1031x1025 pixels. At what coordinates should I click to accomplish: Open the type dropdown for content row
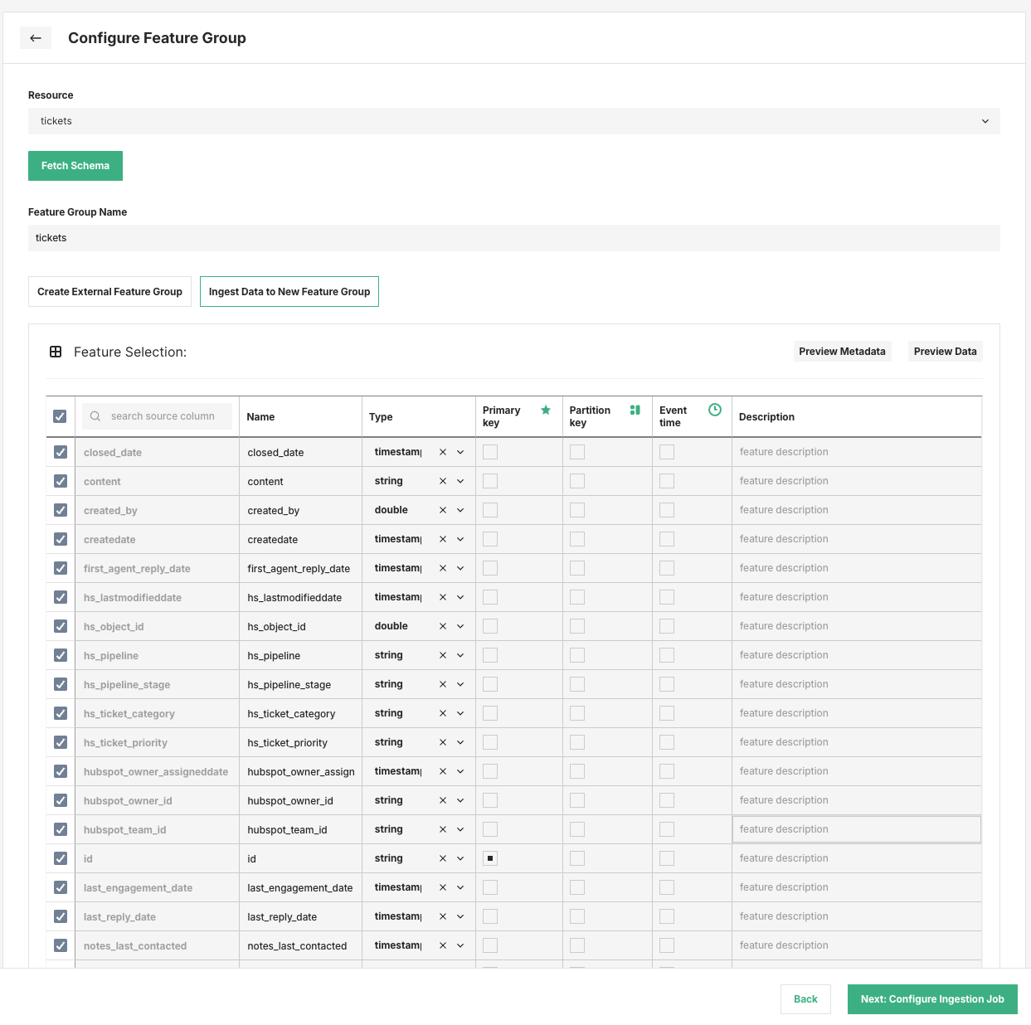[460, 481]
